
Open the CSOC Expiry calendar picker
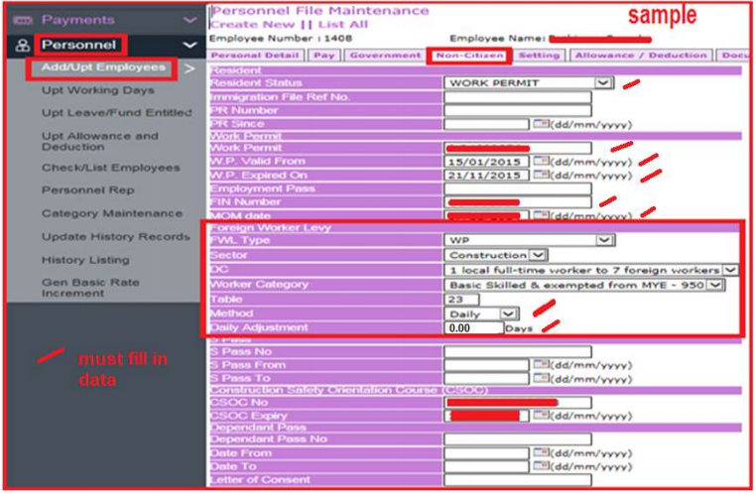pyautogui.click(x=541, y=416)
